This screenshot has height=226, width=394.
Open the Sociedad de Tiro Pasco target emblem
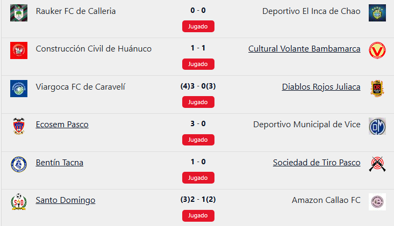point(377,164)
